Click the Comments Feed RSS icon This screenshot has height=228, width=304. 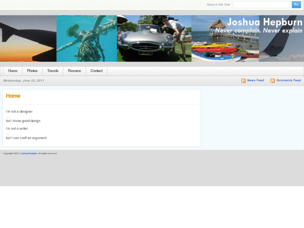pyautogui.click(x=272, y=80)
